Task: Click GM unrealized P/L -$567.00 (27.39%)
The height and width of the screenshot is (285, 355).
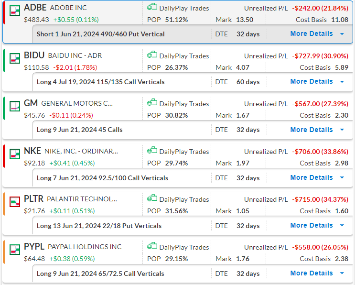Action: [x=320, y=104]
